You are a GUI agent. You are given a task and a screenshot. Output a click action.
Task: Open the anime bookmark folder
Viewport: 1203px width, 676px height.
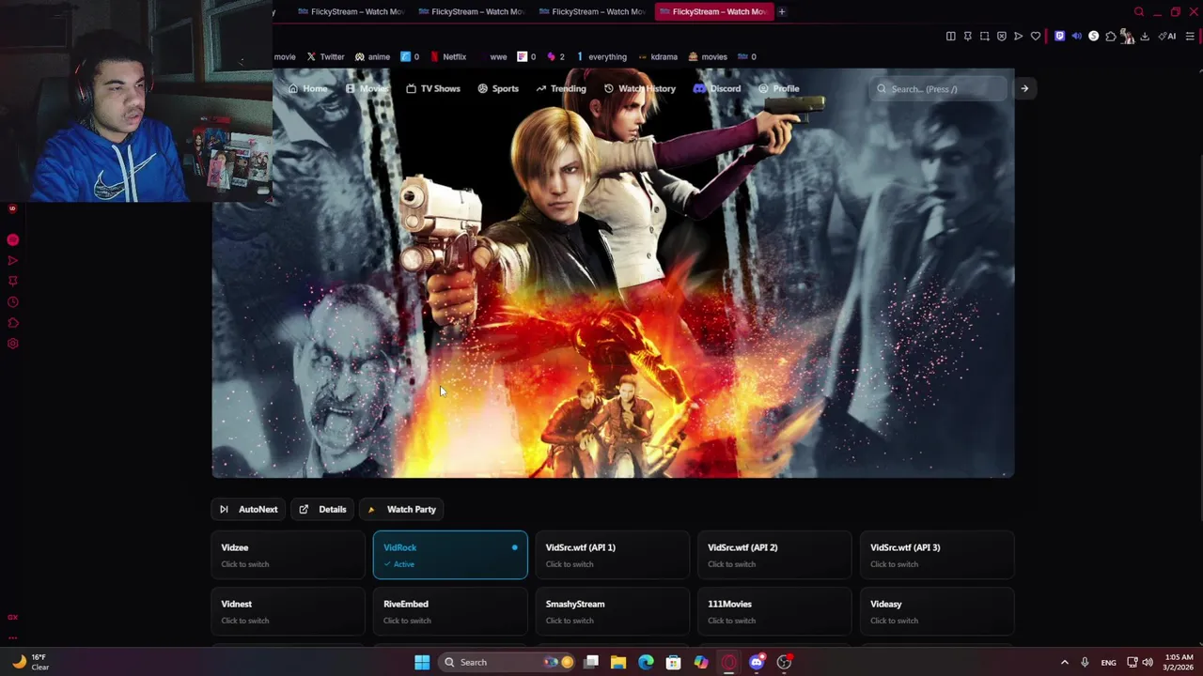tap(372, 56)
